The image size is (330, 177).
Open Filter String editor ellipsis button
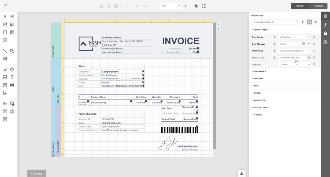pos(309,51)
